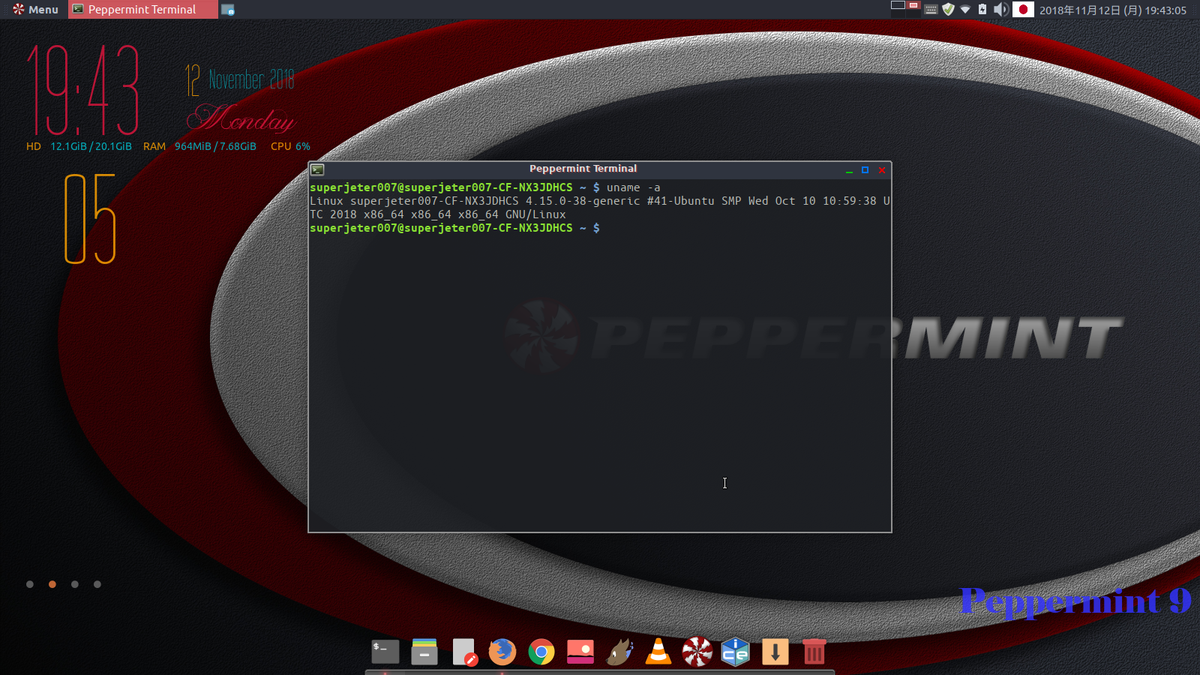1200x675 pixels.
Task: Launch the ICE app from the dock
Action: (736, 652)
